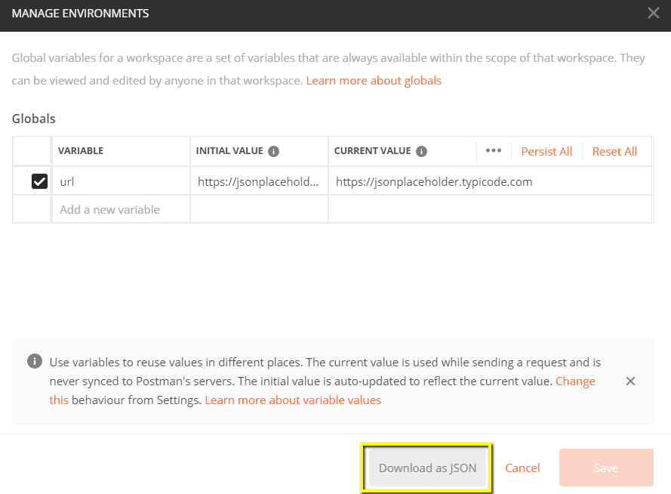Dismiss the variables info banner
Screen dimensions: 671x494
click(x=631, y=381)
